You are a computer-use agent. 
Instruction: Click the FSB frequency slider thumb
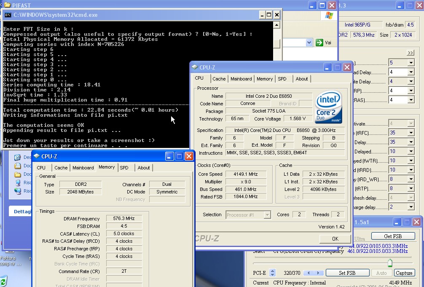click(390, 263)
